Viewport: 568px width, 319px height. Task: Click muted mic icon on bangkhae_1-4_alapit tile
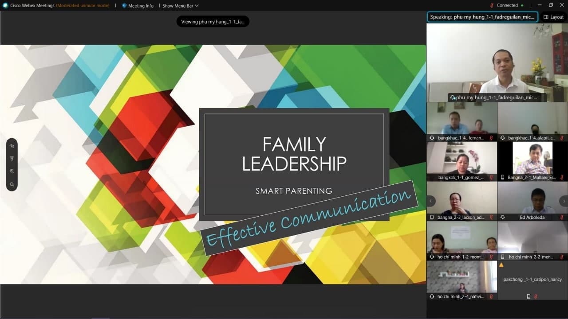point(561,138)
